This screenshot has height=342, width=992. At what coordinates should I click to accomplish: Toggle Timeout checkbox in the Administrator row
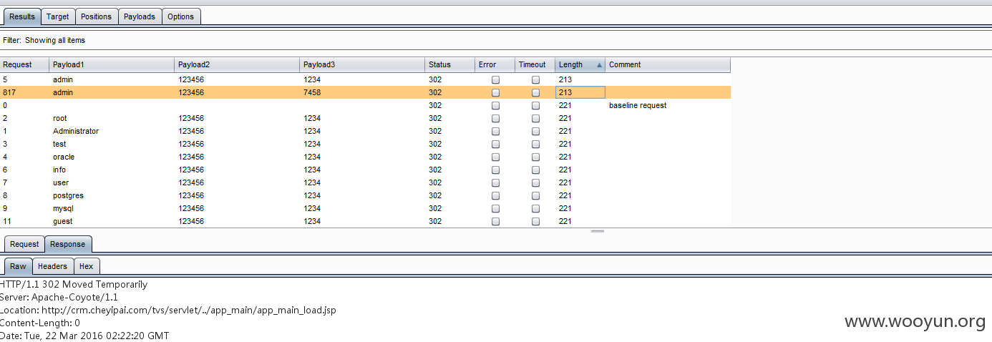pyautogui.click(x=535, y=132)
